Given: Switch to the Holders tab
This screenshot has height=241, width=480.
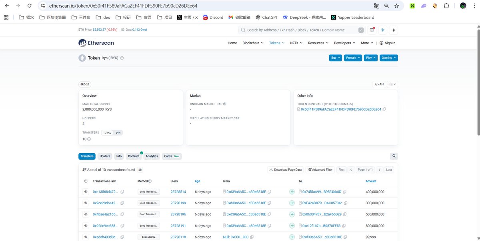Looking at the screenshot, I should tap(105, 156).
